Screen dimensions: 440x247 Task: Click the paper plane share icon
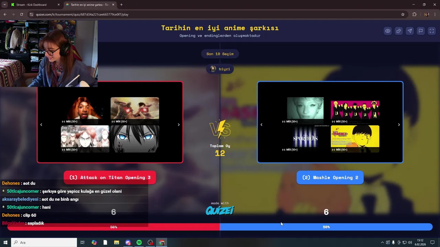pos(410,31)
